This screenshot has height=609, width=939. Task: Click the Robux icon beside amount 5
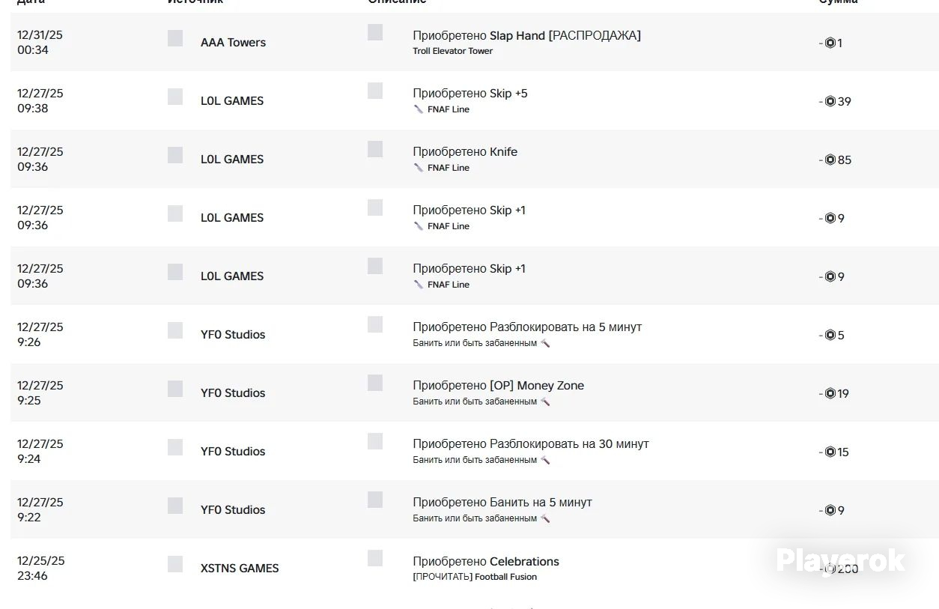tap(830, 335)
